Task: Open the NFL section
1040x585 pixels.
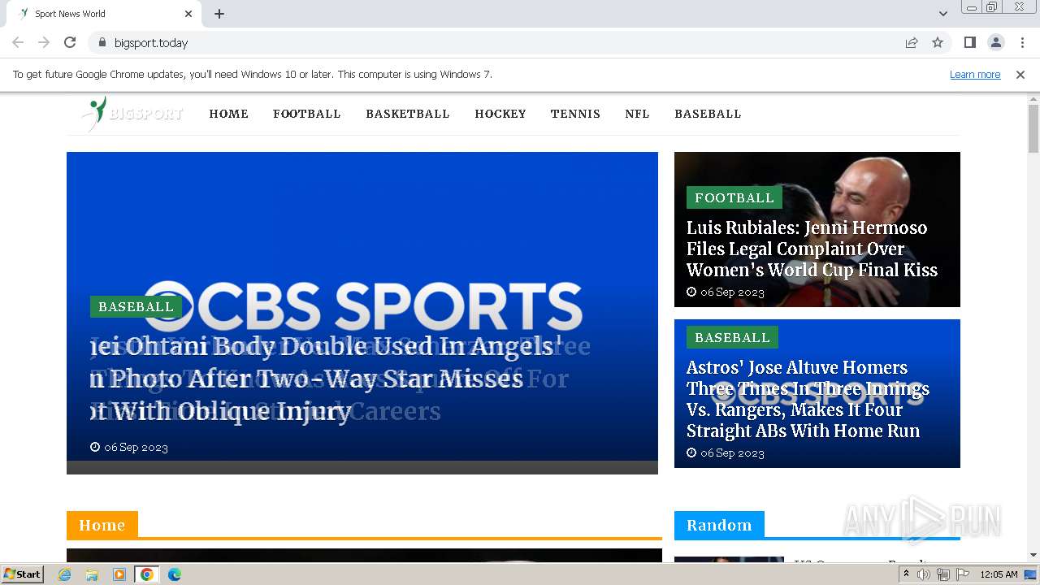Action: point(637,114)
